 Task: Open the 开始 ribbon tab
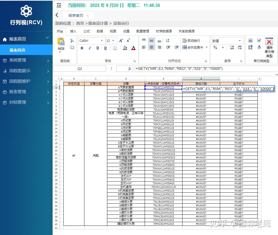coord(60,31)
